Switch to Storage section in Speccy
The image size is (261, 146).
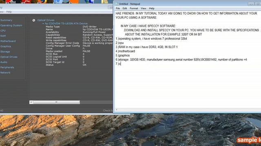coord(5,52)
